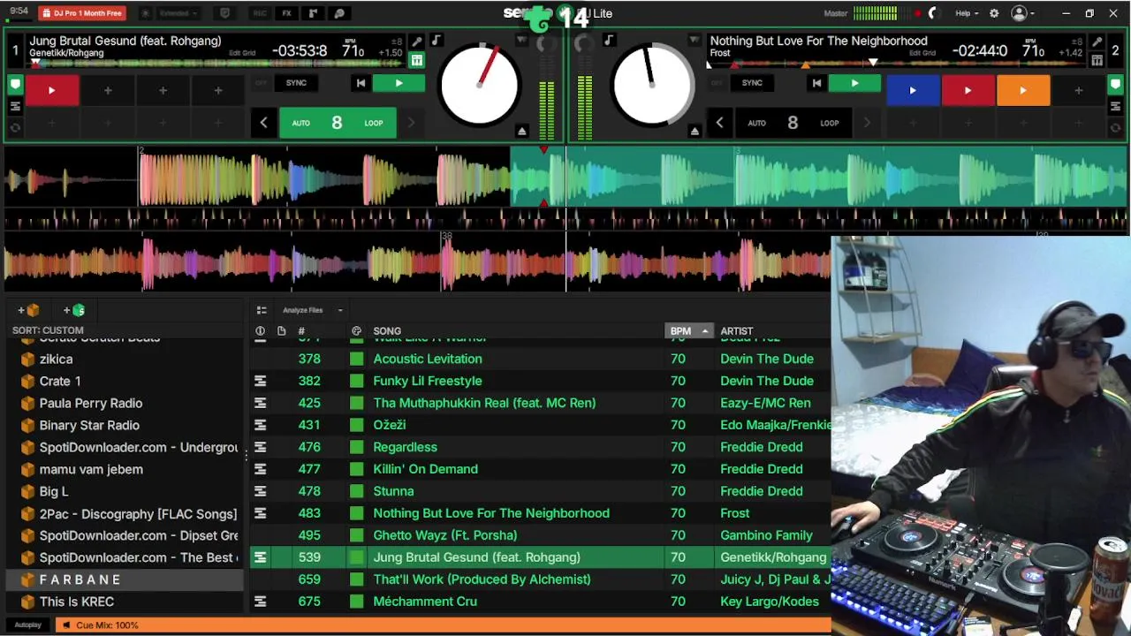This screenshot has width=1131, height=636.
Task: Add new smart crate icon
Action: click(x=74, y=310)
